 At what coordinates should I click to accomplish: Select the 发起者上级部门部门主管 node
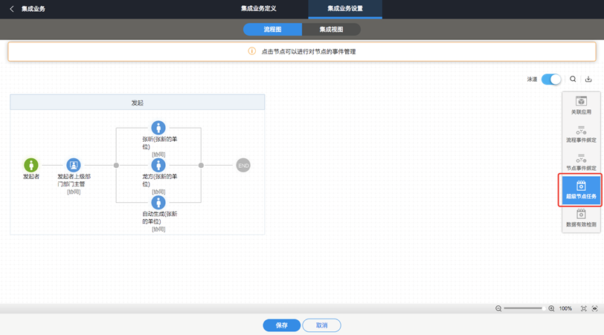click(74, 165)
